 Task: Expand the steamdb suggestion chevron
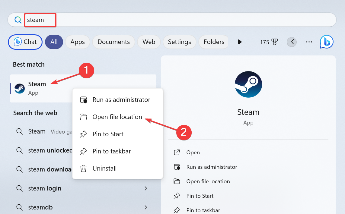tap(146, 207)
